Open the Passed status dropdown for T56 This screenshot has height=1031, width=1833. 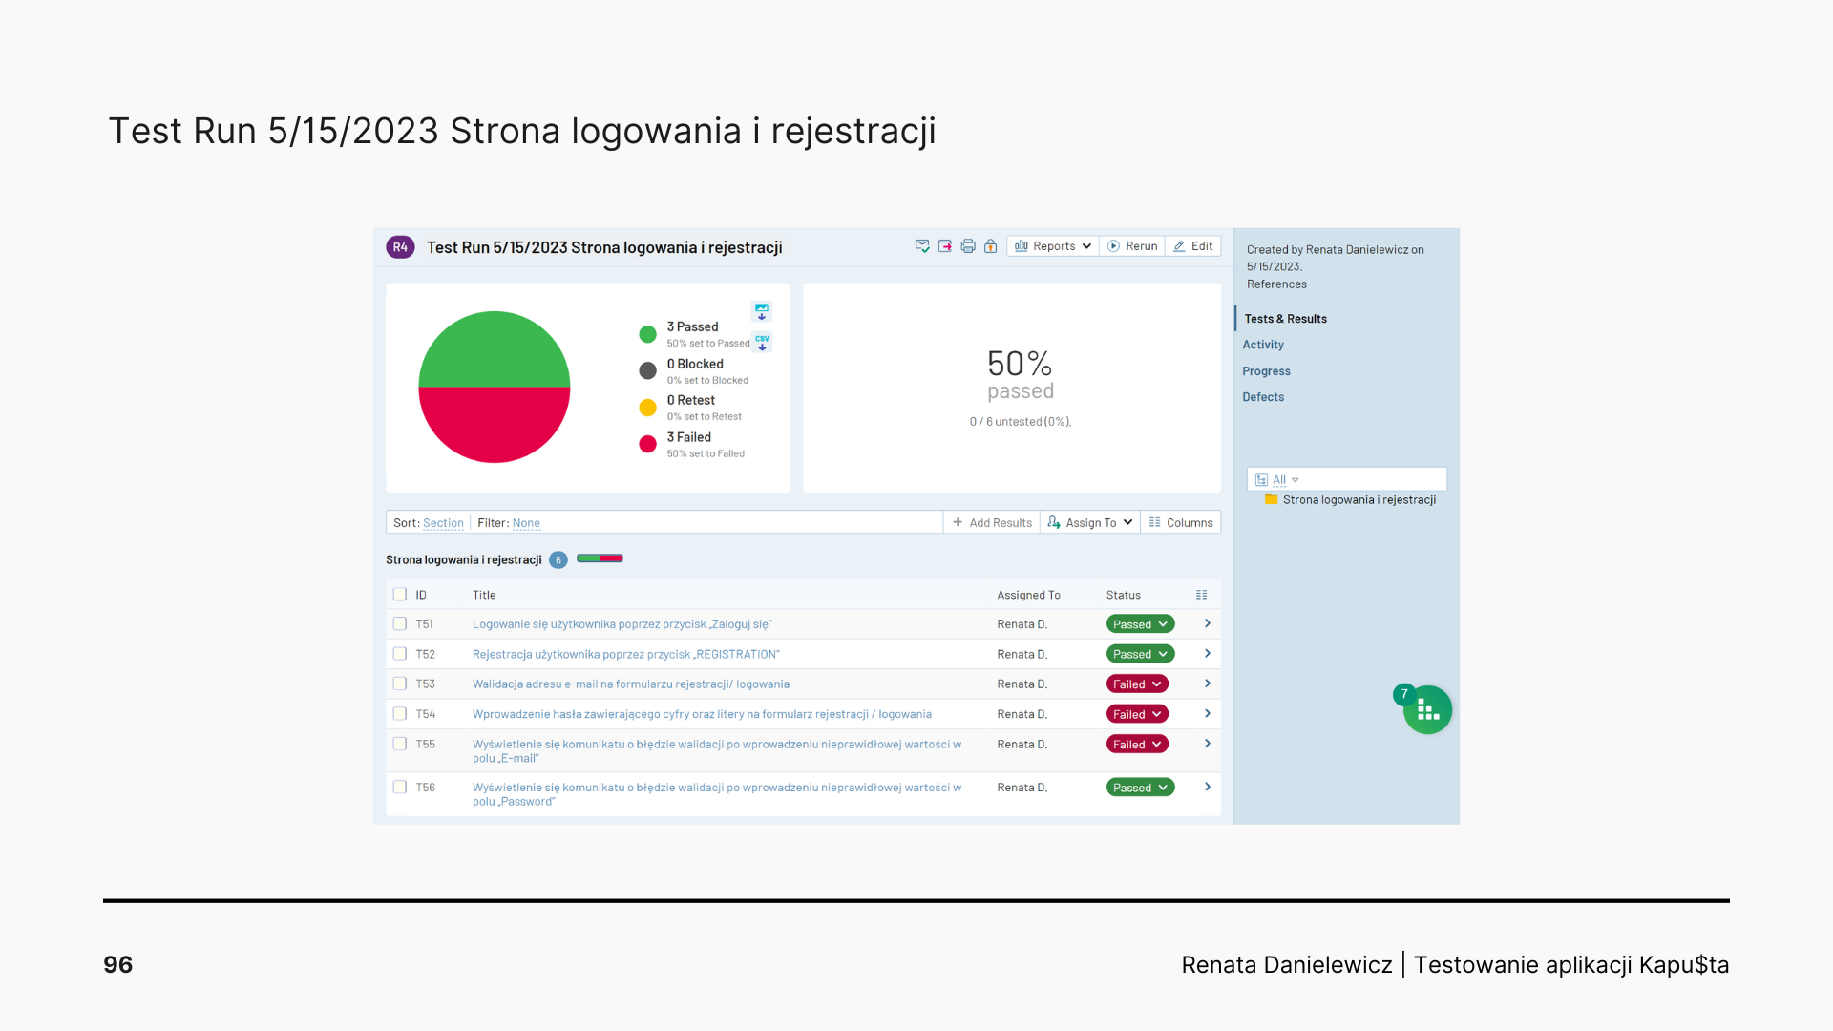point(1141,788)
